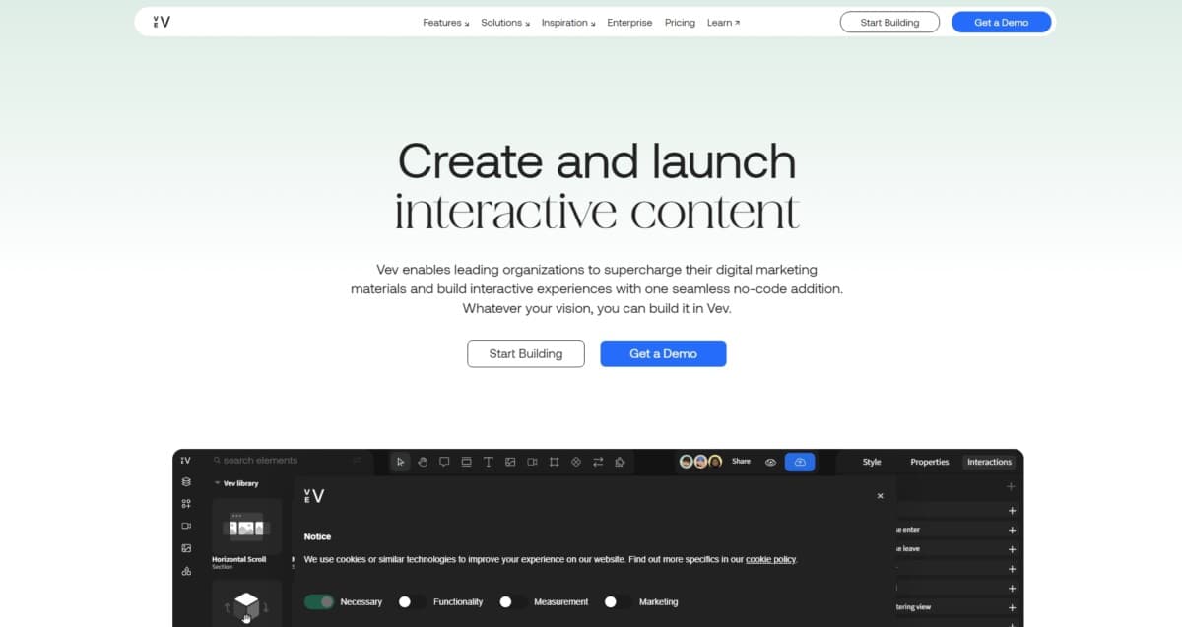Click the blue Get a Demo hero button
This screenshot has height=627, width=1182.
[663, 353]
